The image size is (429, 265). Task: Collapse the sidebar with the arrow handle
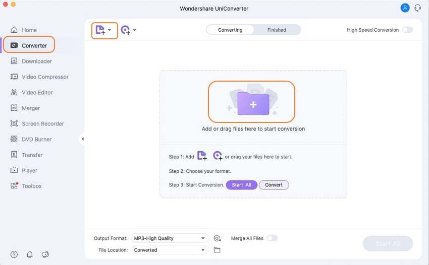coord(83,139)
